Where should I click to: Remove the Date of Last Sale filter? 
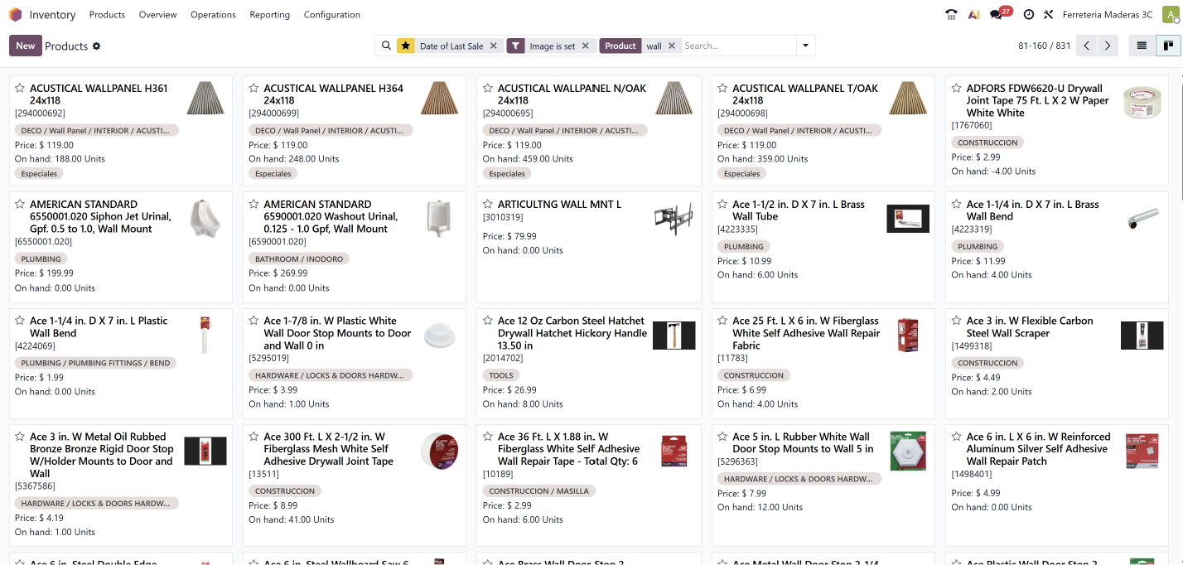tap(494, 46)
